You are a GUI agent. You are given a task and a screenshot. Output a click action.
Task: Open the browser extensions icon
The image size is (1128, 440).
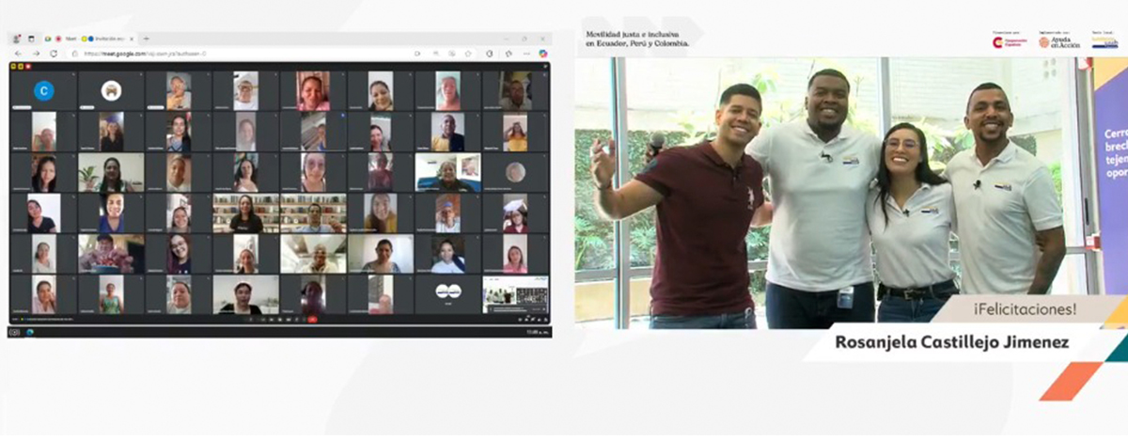coord(489,54)
